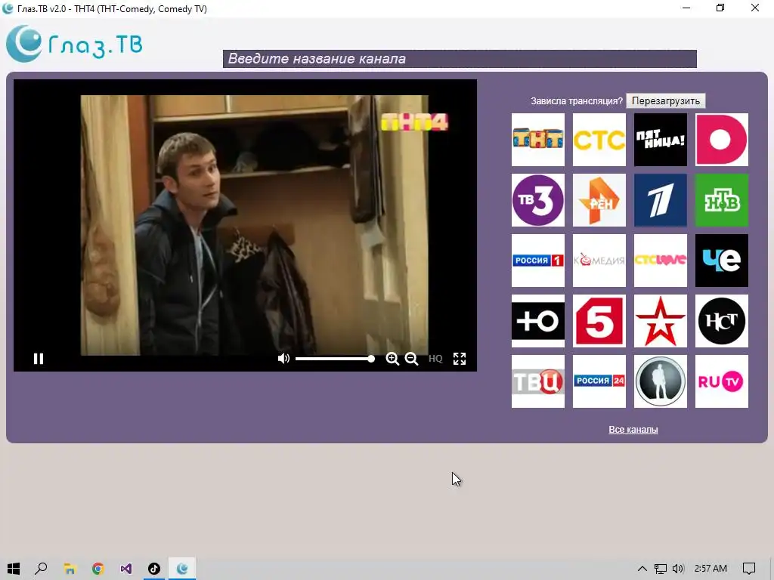This screenshot has height=580, width=774.
Task: Open the Пятый канал (5) tile
Action: coord(599,321)
